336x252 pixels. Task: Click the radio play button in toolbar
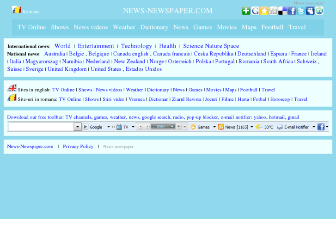pyautogui.click(x=147, y=127)
